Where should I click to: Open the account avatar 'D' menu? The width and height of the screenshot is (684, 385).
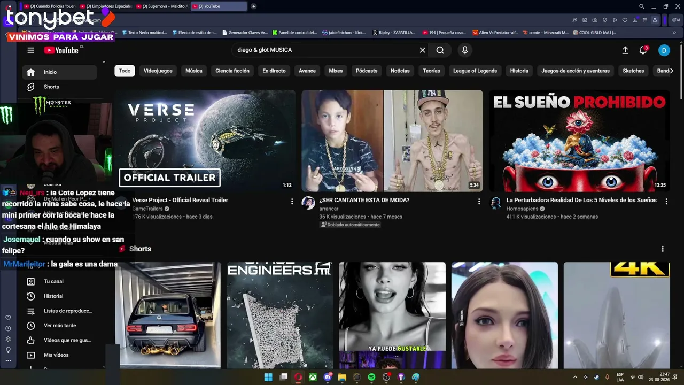[664, 50]
